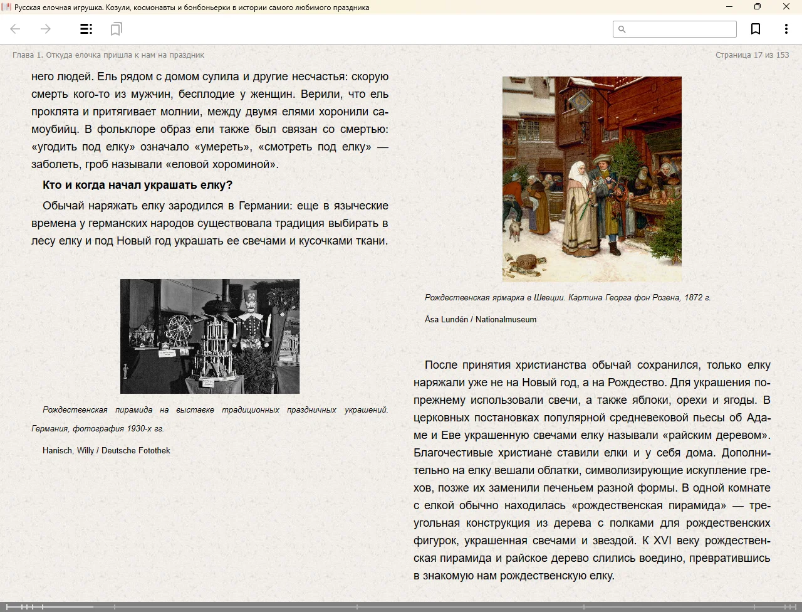Click the forward navigation arrow
The width and height of the screenshot is (802, 612).
(x=46, y=29)
